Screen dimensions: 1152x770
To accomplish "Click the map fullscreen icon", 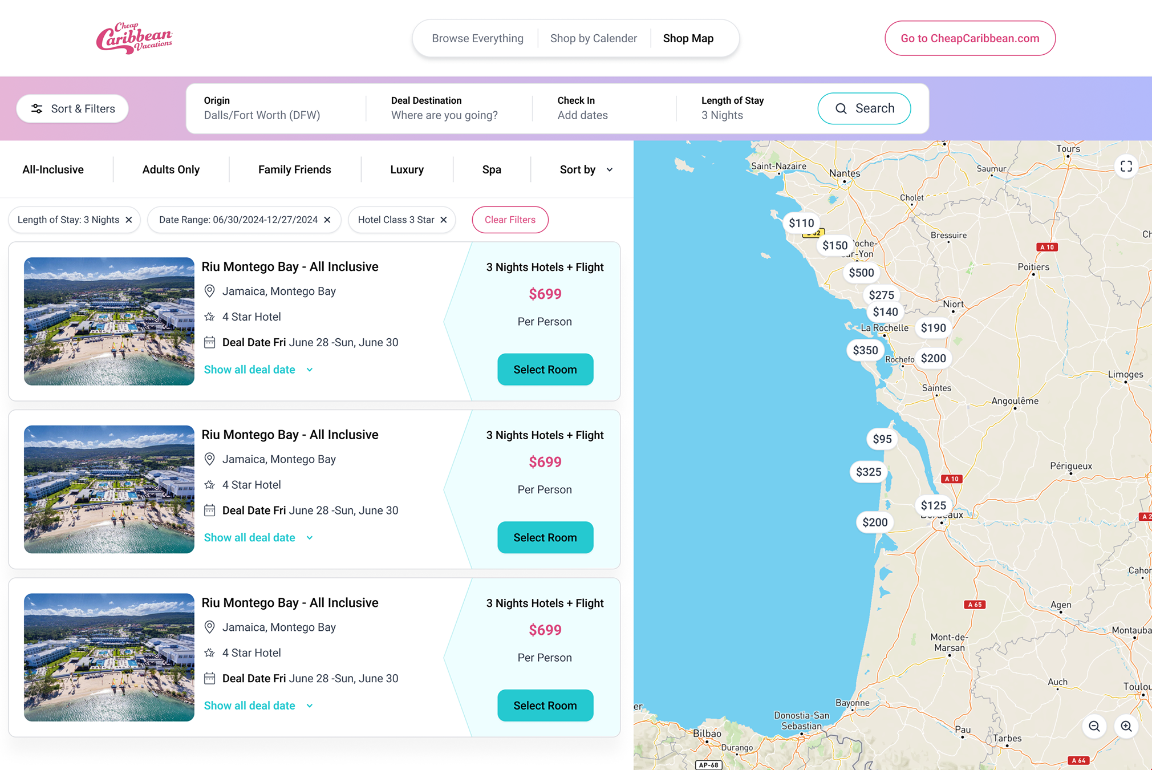I will point(1126,167).
